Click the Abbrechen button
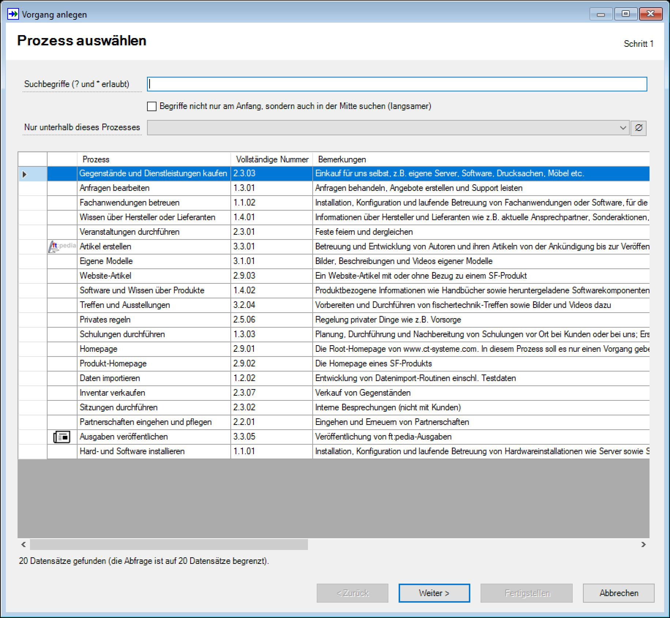Viewport: 670px width, 618px height. tap(619, 593)
